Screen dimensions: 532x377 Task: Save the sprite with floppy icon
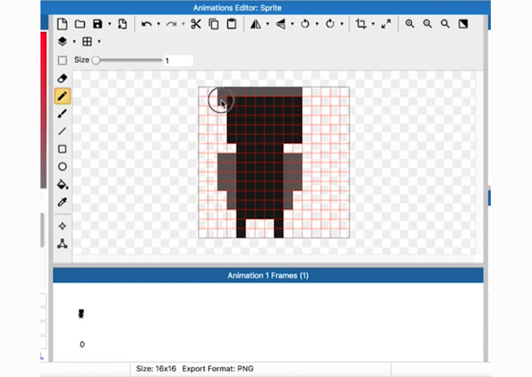point(98,24)
